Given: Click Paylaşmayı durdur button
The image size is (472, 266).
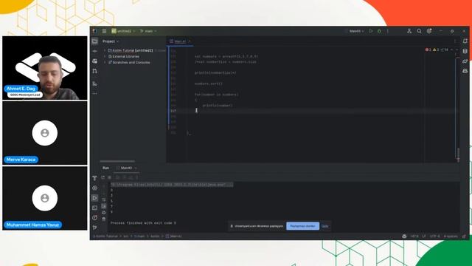Looking at the screenshot, I should point(303,226).
